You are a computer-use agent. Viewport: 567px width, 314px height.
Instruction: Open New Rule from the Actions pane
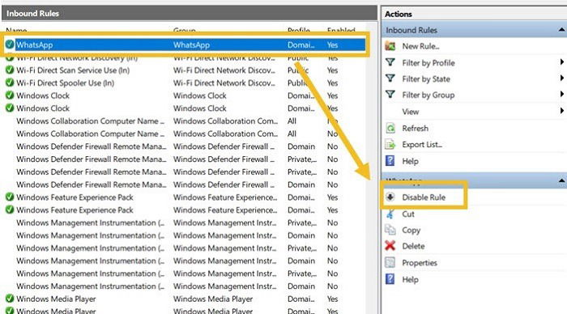click(x=421, y=46)
